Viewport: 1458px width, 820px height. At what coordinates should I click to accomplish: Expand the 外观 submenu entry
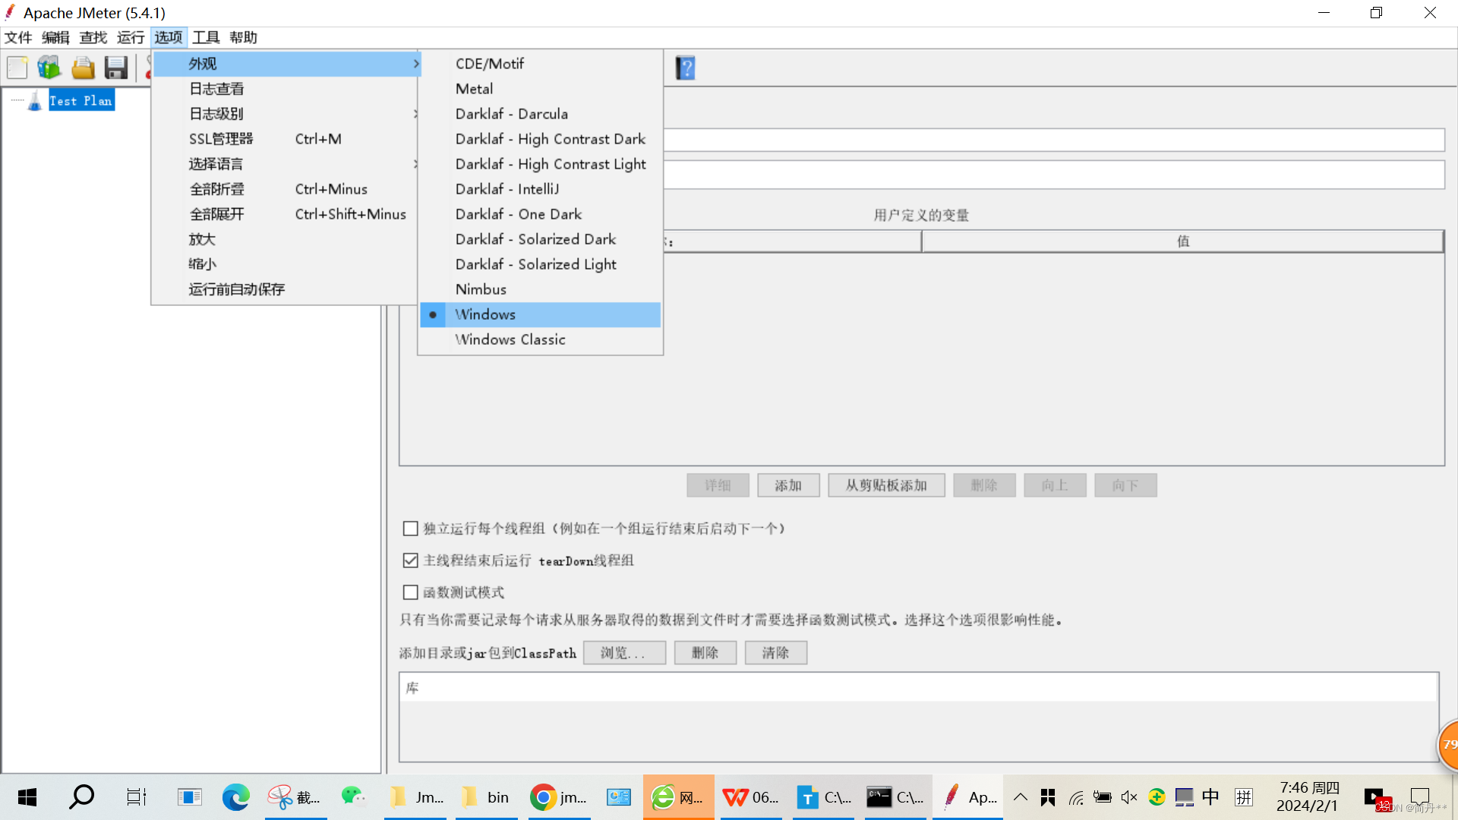coord(286,64)
